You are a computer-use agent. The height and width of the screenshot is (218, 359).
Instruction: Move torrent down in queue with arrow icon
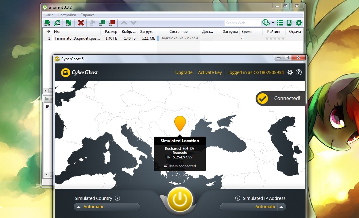[133, 23]
